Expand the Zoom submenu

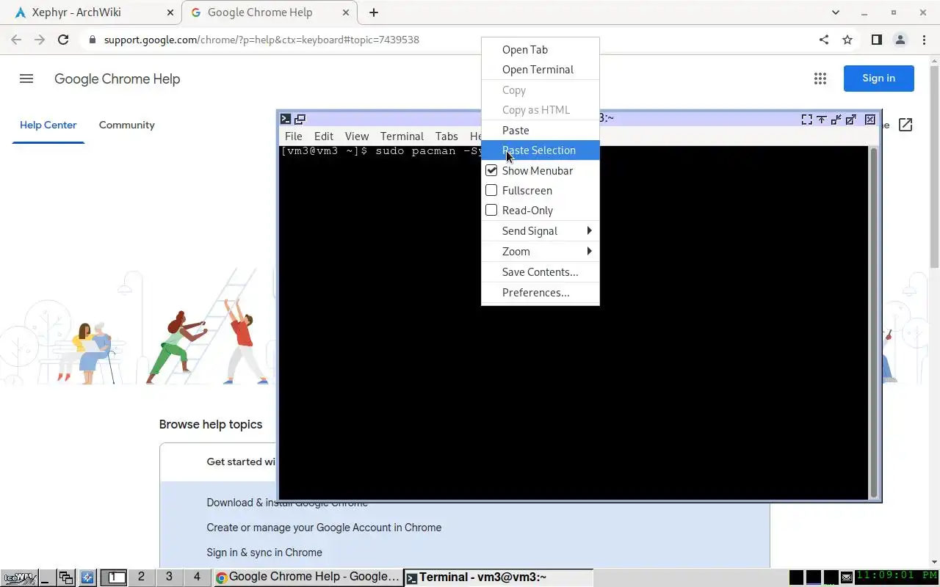[x=540, y=251]
